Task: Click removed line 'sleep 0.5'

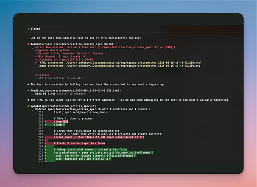Action: coord(56,122)
